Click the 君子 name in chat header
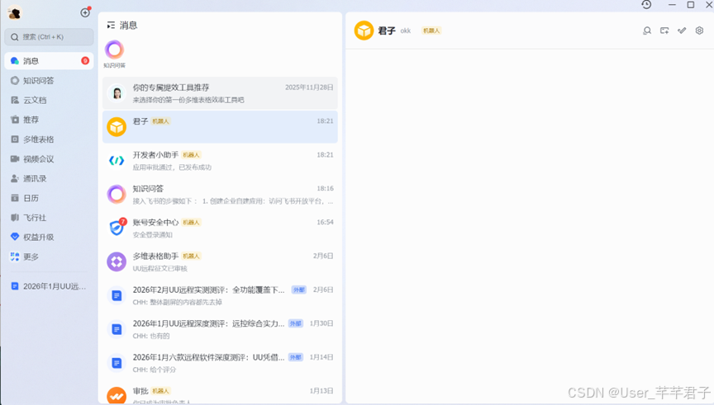This screenshot has width=714, height=405. 387,31
